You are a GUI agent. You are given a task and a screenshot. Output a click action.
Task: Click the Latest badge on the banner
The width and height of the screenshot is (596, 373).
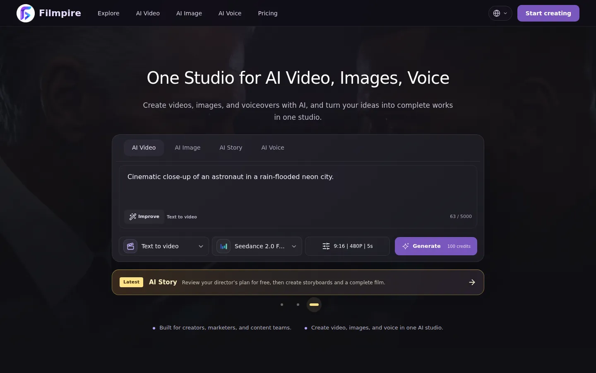131,282
